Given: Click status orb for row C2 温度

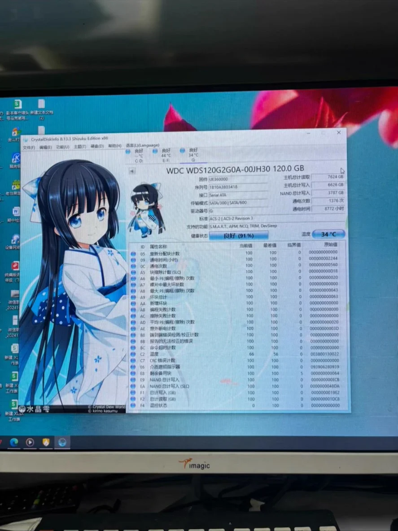Looking at the screenshot, I should point(133,354).
